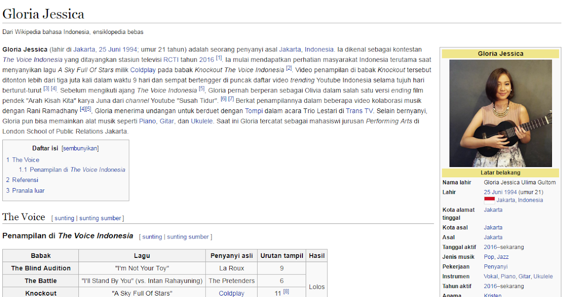Open the Tompi link
The height and width of the screenshot is (297, 567).
253,111
